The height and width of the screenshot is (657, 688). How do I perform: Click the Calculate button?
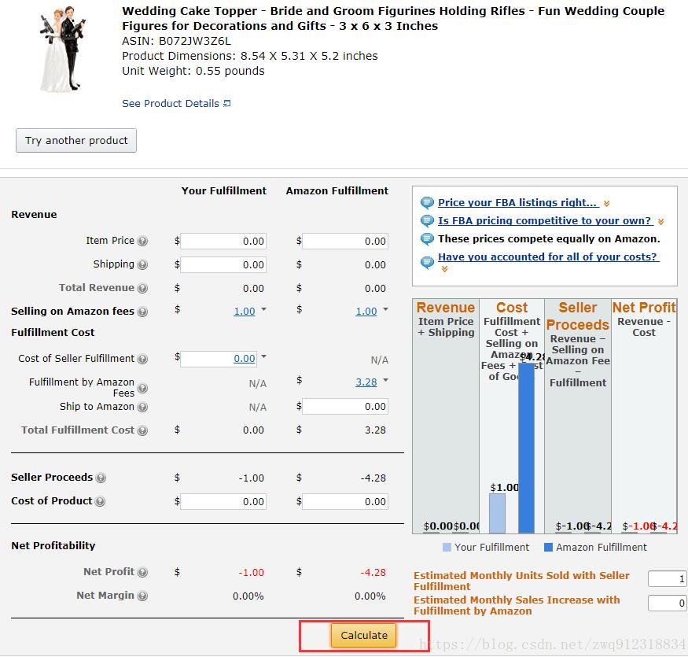(364, 636)
